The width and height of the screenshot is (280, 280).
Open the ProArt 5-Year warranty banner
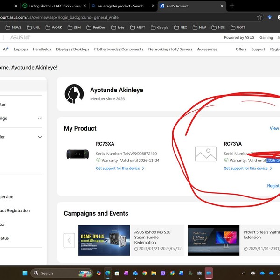click(x=214, y=240)
